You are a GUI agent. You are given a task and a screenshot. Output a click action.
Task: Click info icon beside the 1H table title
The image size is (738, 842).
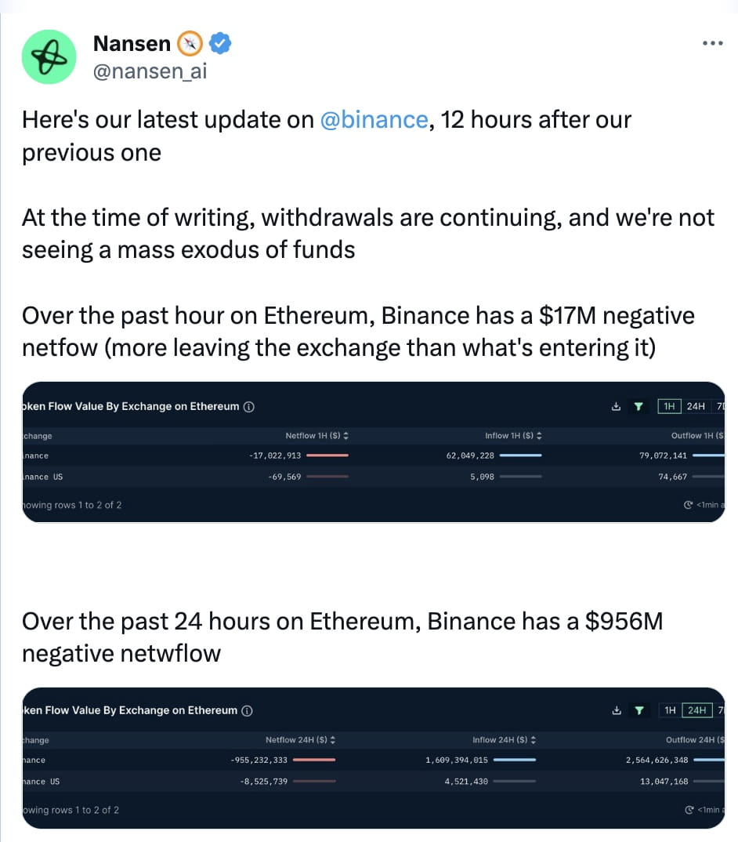coord(249,406)
